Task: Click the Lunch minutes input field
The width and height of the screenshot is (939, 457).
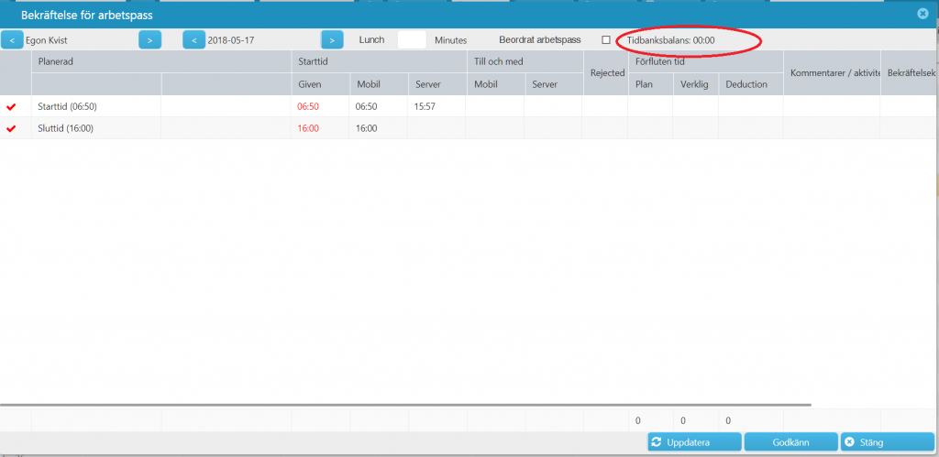Action: [412, 40]
